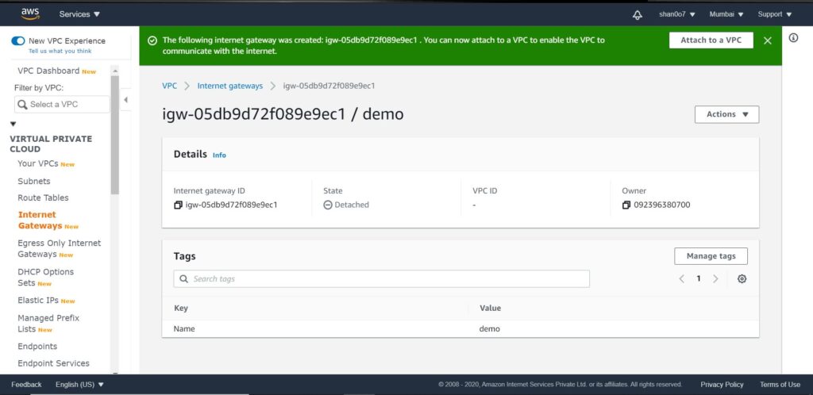This screenshot has width=813, height=395.
Task: Select Internet Gateways in the sidebar
Action: pos(40,220)
